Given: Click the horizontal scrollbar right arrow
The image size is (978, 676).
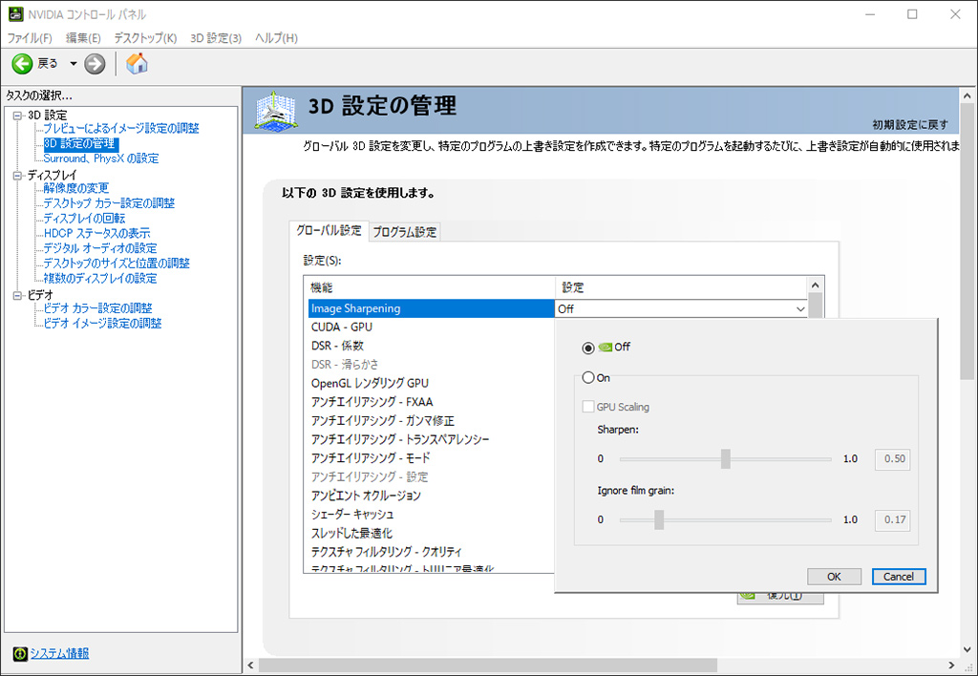Looking at the screenshot, I should point(952,665).
